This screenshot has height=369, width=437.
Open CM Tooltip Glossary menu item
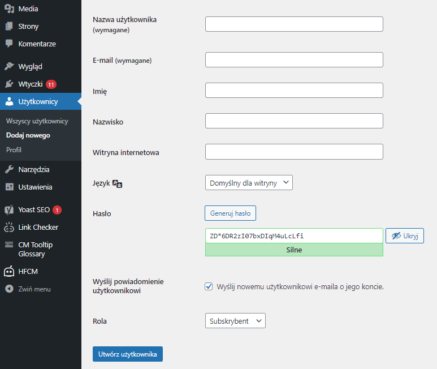click(41, 250)
